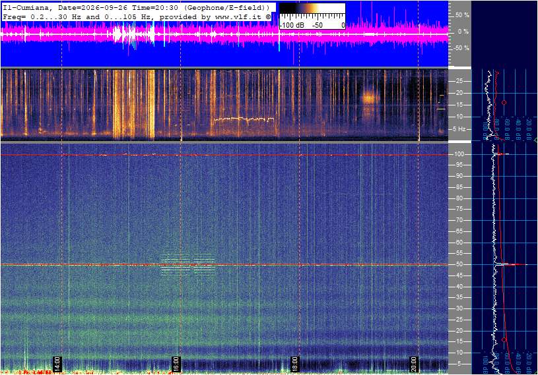
Task: Click the '55' Hz frequency label
Action: tap(459, 254)
